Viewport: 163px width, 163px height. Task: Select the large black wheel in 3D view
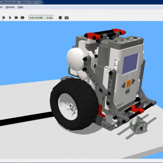[74, 104]
